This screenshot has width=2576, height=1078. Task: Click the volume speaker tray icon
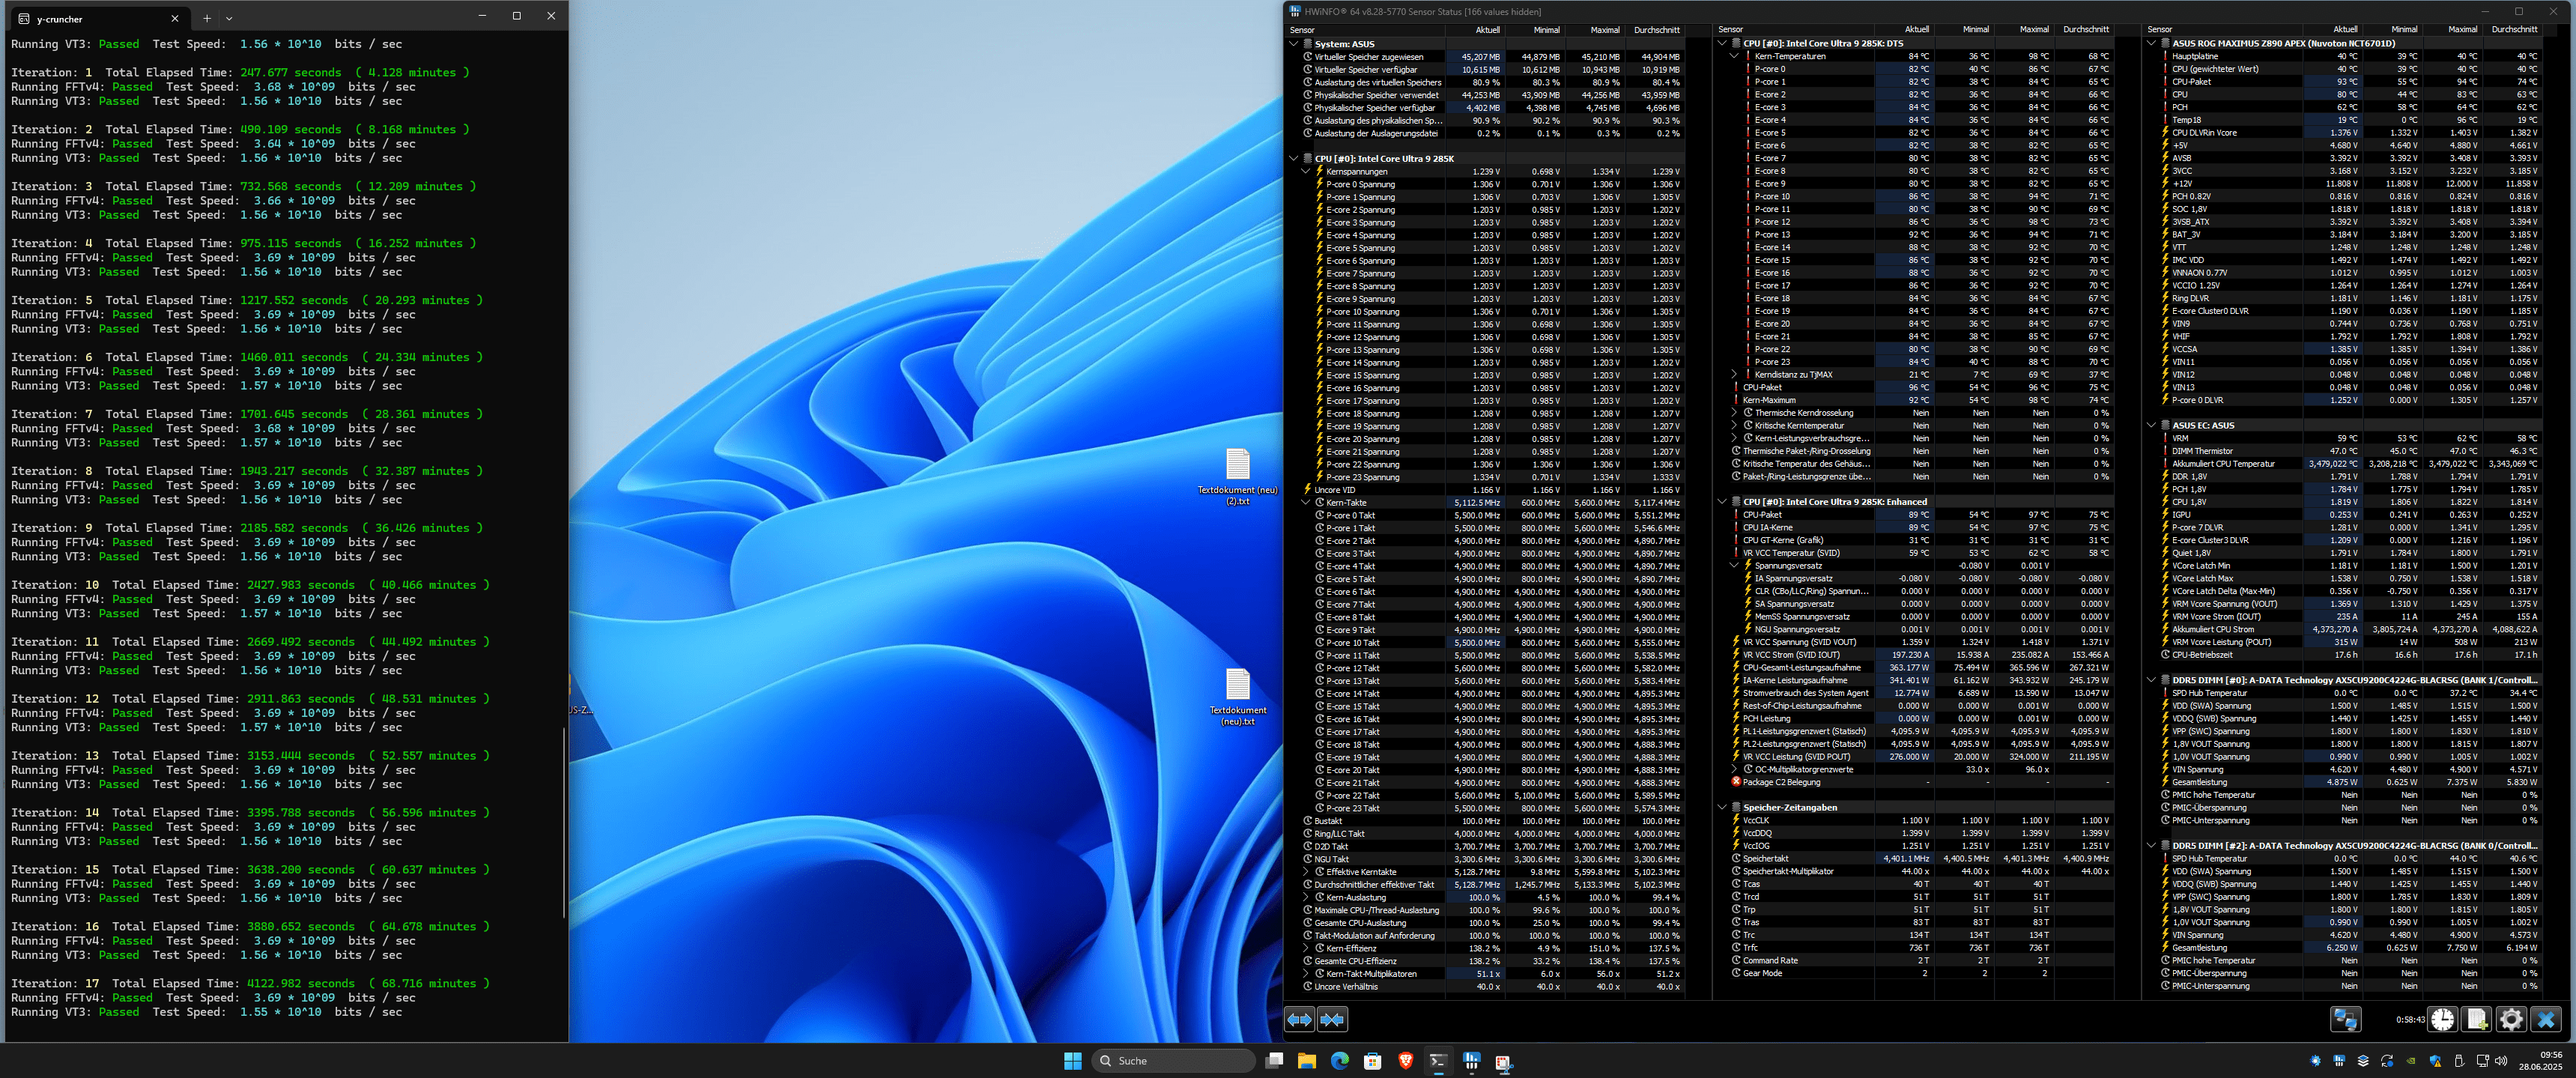coord(2501,1061)
